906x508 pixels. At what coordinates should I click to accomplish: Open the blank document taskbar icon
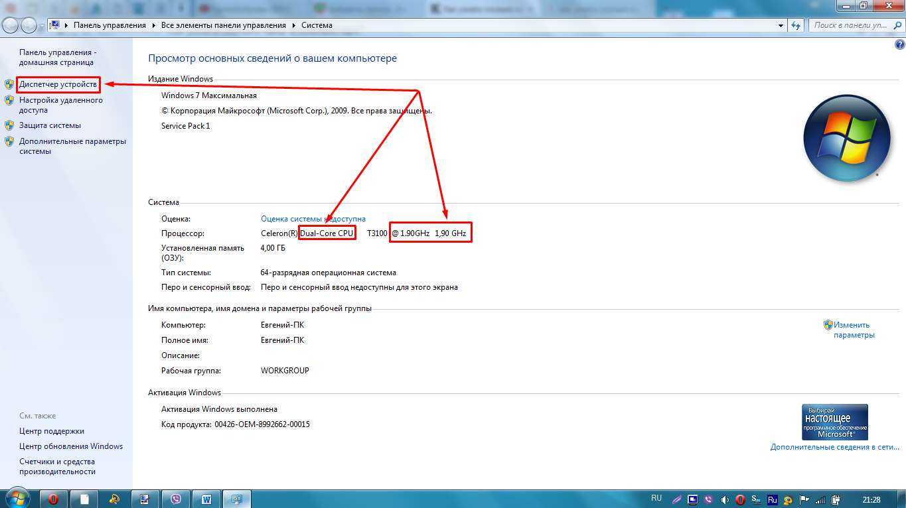(84, 499)
